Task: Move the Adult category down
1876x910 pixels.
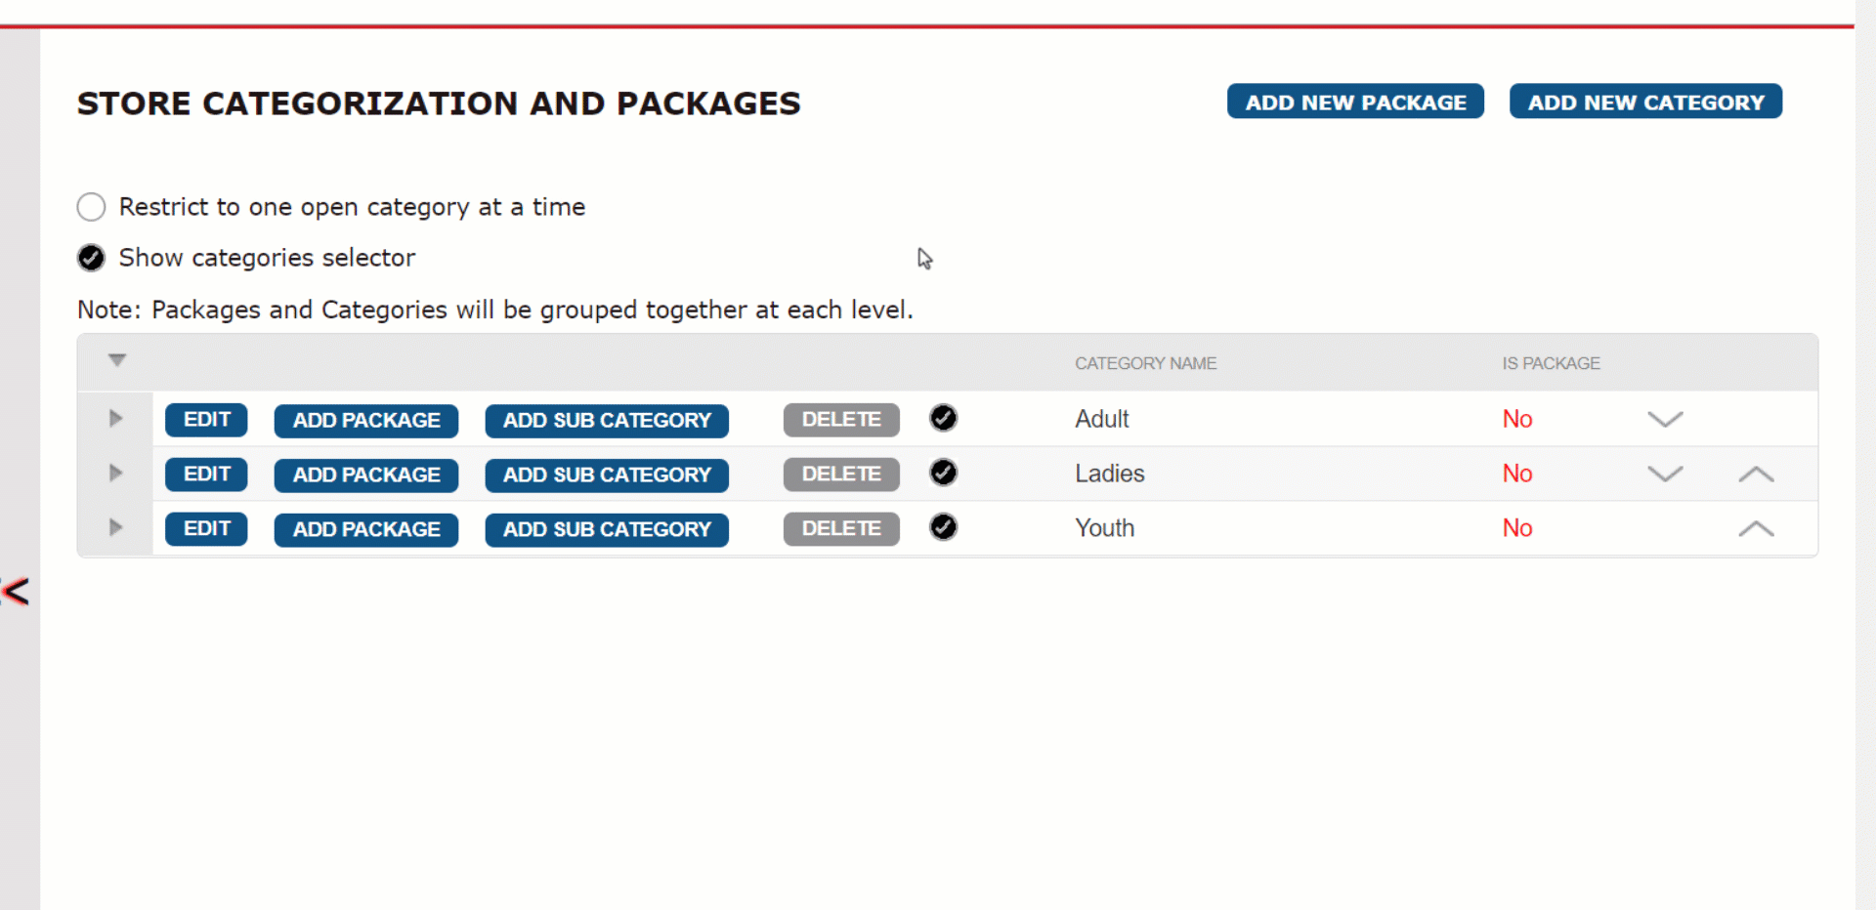Action: [x=1665, y=419]
